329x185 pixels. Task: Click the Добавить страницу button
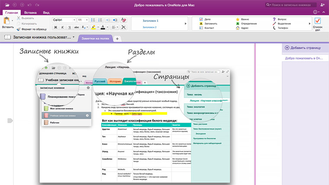[303, 47]
